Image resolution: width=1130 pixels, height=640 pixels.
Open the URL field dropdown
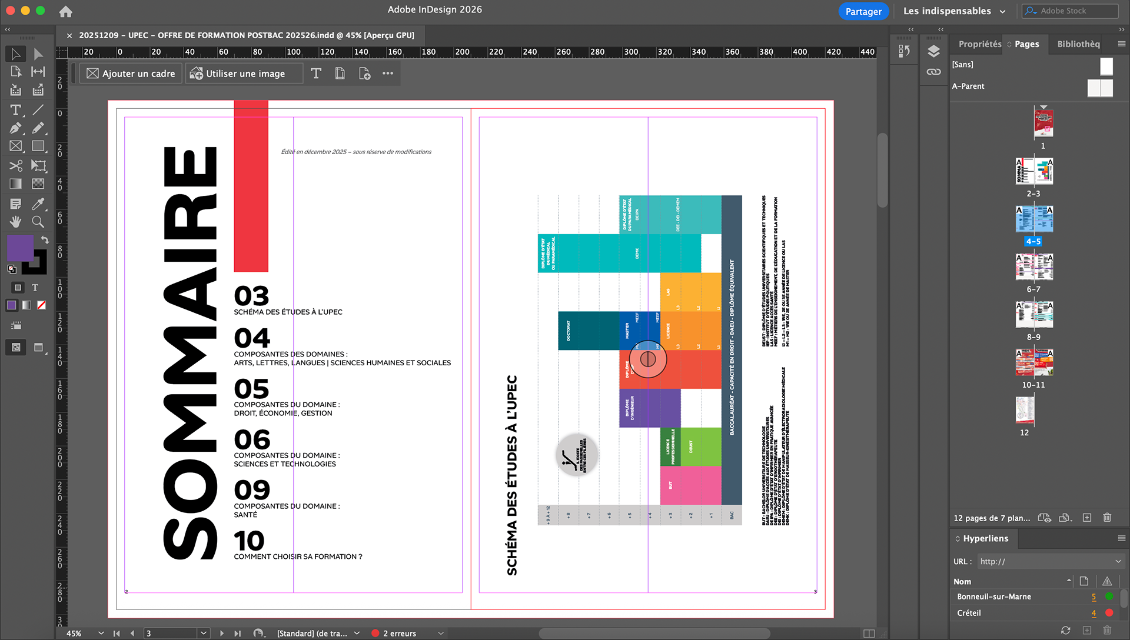point(1118,562)
